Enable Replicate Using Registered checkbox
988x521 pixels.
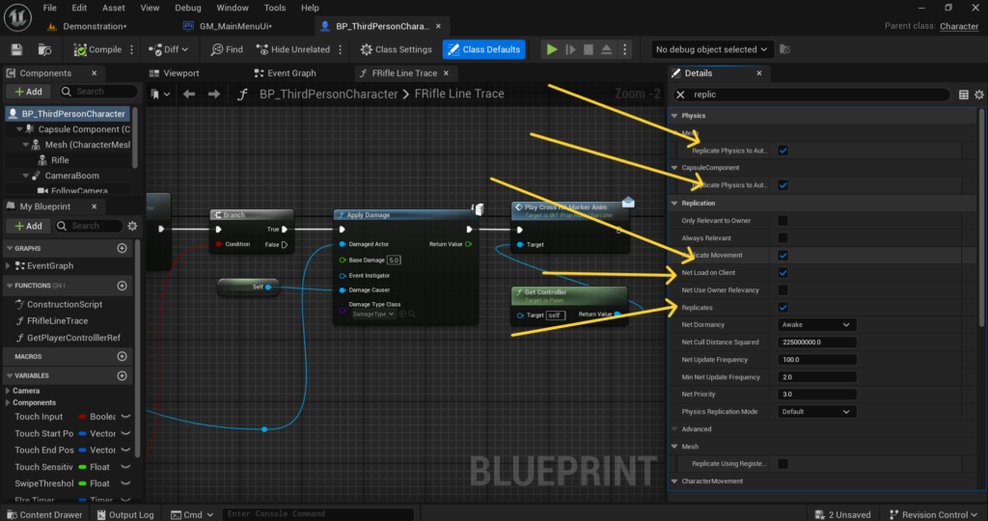782,464
